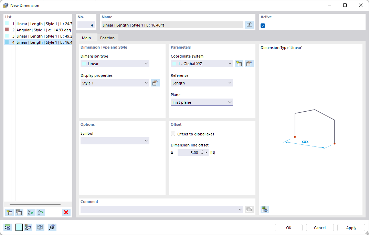
Task: Apply the dimension settings
Action: point(351,227)
